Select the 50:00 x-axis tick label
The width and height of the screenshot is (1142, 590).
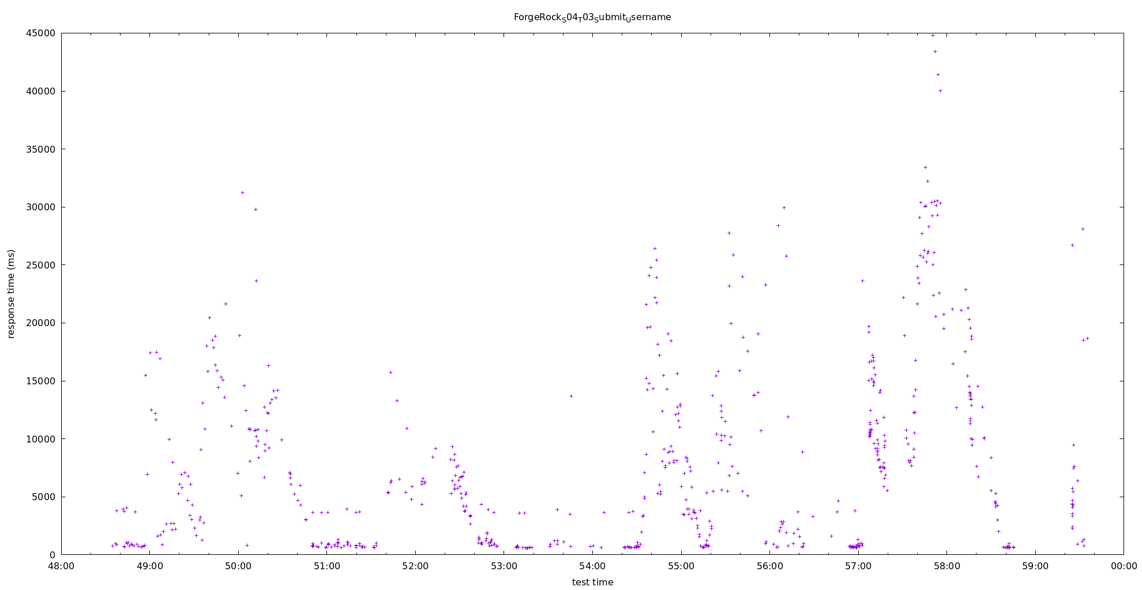coord(238,566)
